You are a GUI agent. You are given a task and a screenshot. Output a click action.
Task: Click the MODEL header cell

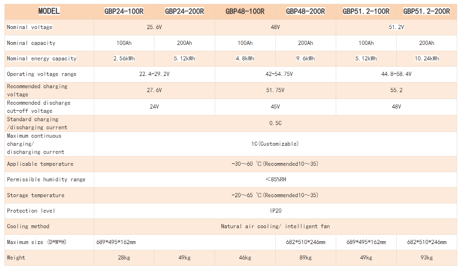tap(49, 11)
